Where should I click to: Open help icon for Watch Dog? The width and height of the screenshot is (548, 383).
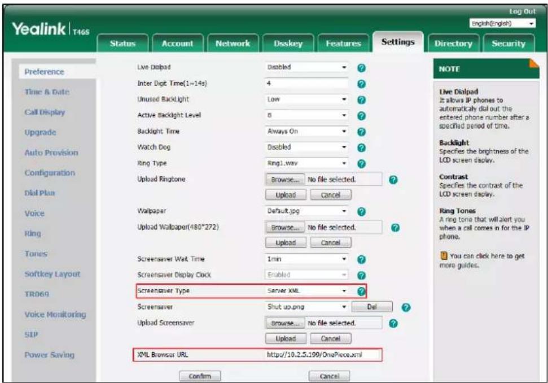coord(361,148)
